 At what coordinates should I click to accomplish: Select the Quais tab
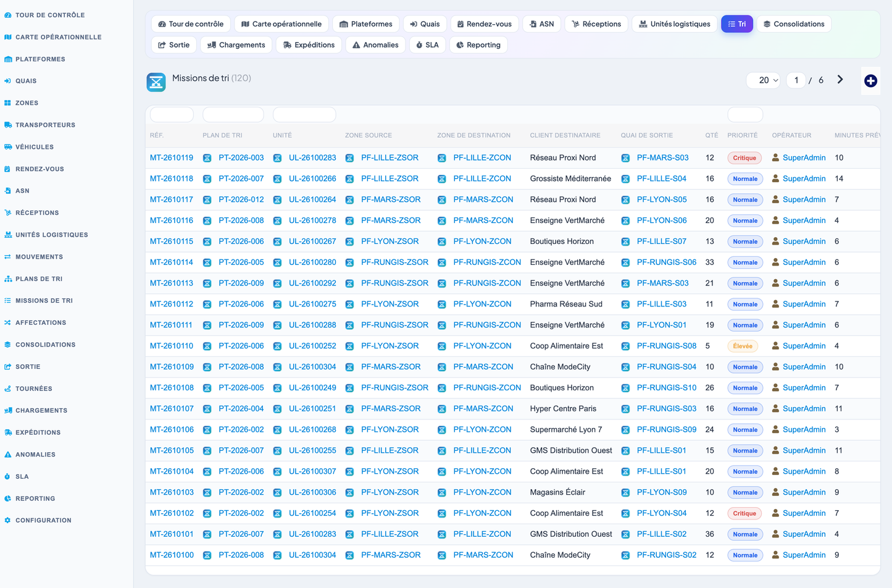click(x=425, y=24)
